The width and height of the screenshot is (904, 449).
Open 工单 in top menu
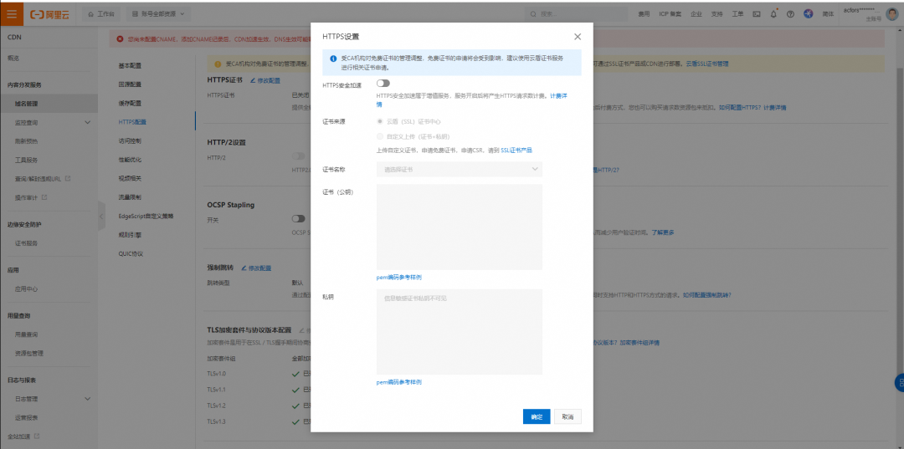tap(737, 14)
